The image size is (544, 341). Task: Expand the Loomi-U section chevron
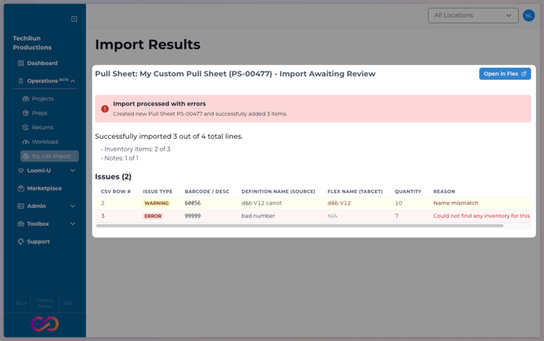coord(73,170)
